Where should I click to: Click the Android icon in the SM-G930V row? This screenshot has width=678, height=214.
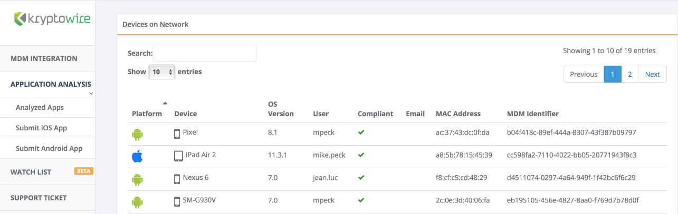pos(137,201)
